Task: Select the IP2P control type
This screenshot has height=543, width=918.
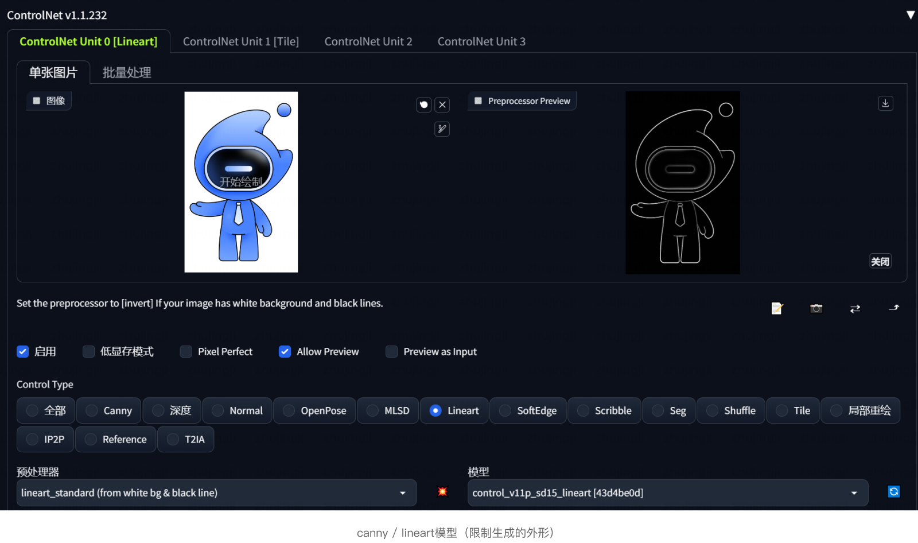Action: tap(45, 439)
